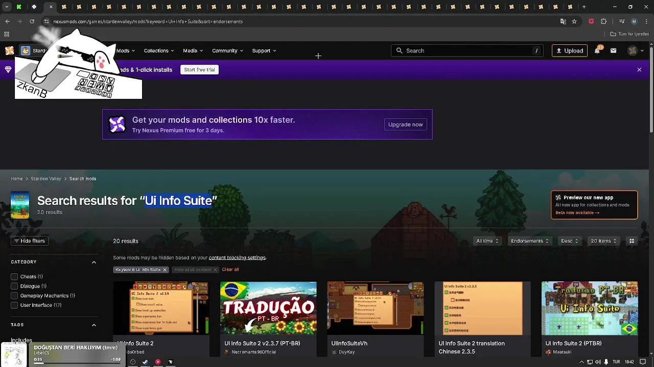Viewport: 654px width, 367px height.
Task: Click the Hide filters button
Action: point(30,241)
